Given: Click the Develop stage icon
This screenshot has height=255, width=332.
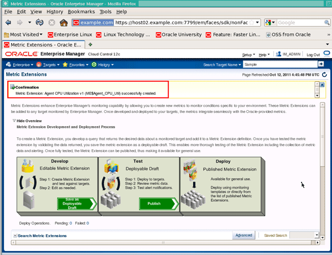Looking at the screenshot, I should 28,166.
